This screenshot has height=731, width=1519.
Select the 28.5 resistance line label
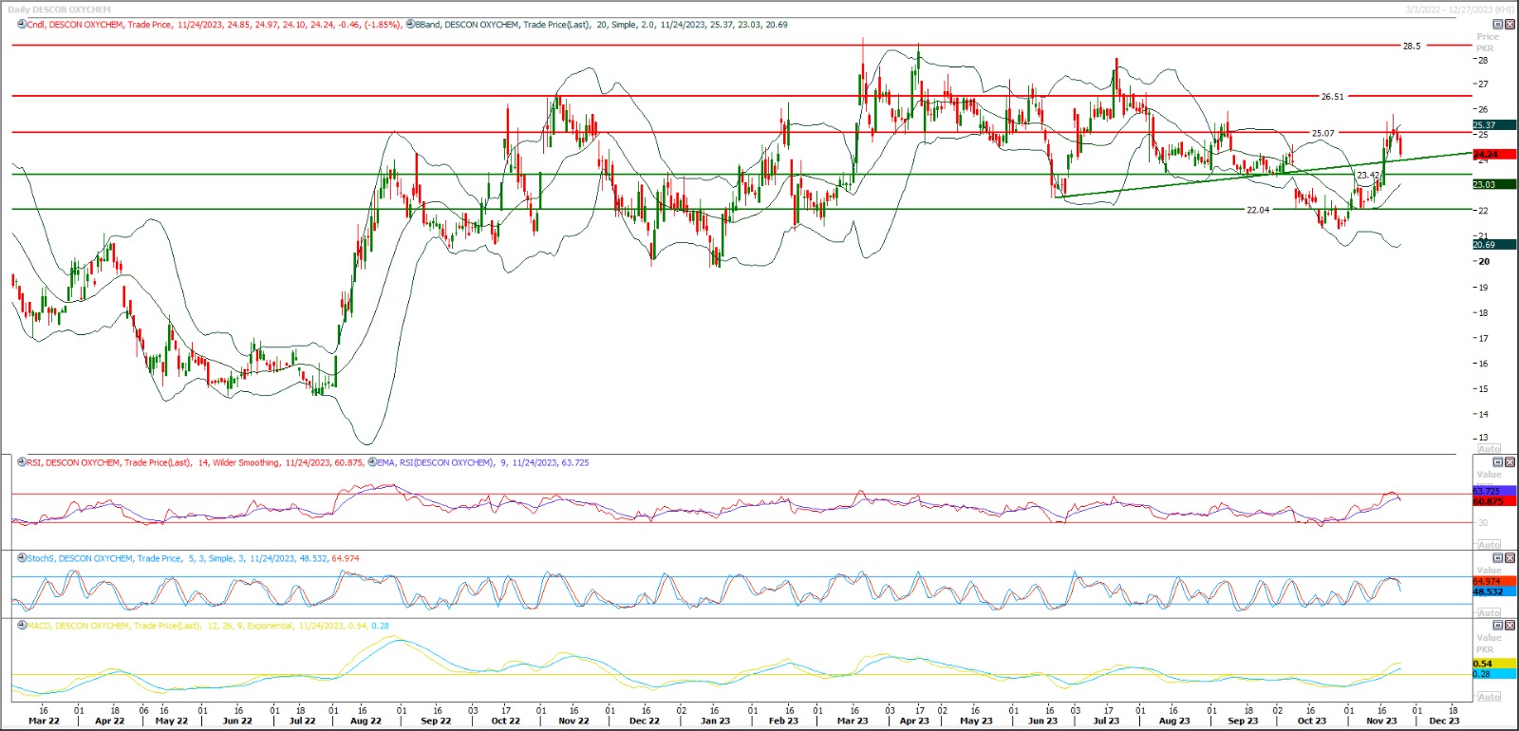click(1412, 46)
